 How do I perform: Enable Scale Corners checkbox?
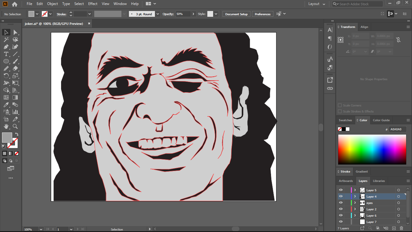pos(340,105)
